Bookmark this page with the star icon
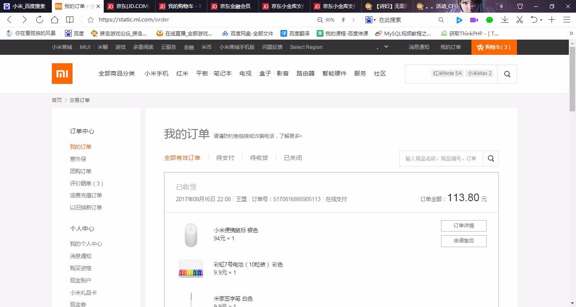576x307 pixels. tap(91, 20)
